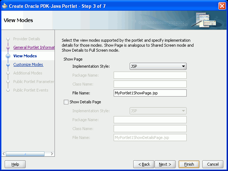
Task: Select the Public Portlet Parameters step
Action: pos(34,82)
